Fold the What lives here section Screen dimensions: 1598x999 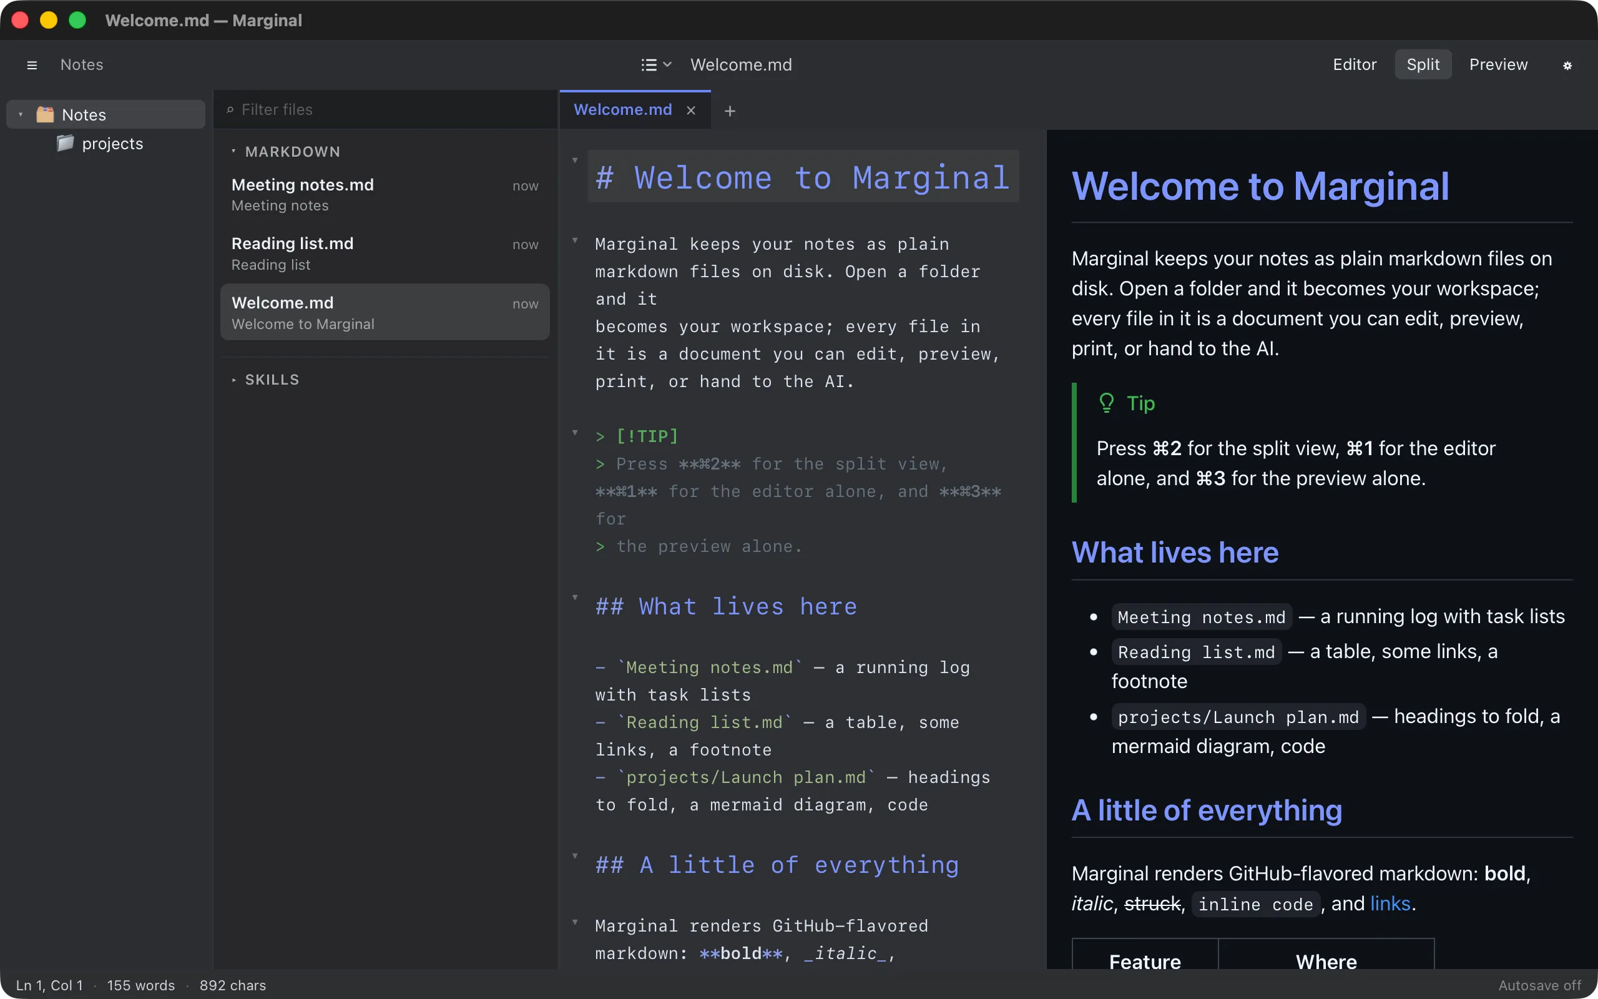(x=575, y=598)
